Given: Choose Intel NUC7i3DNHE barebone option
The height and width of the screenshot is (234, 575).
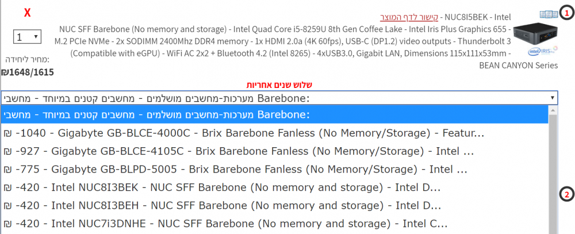Looking at the screenshot, I should tap(274, 223).
